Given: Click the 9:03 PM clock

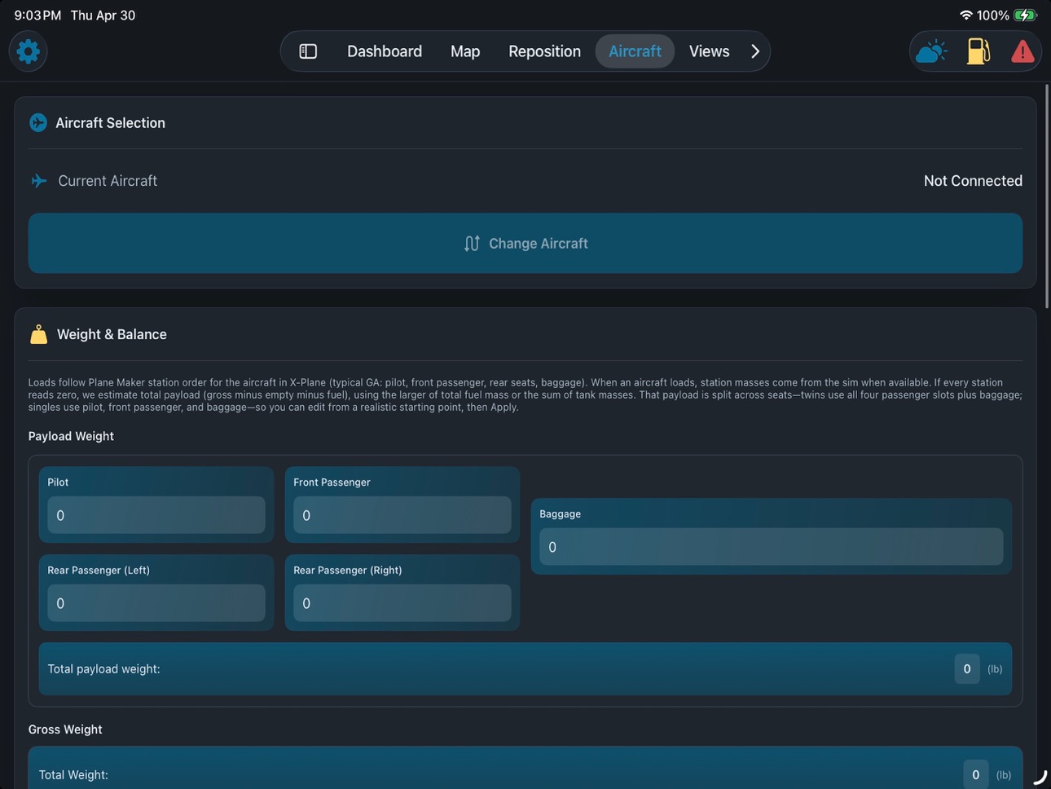Looking at the screenshot, I should [37, 15].
